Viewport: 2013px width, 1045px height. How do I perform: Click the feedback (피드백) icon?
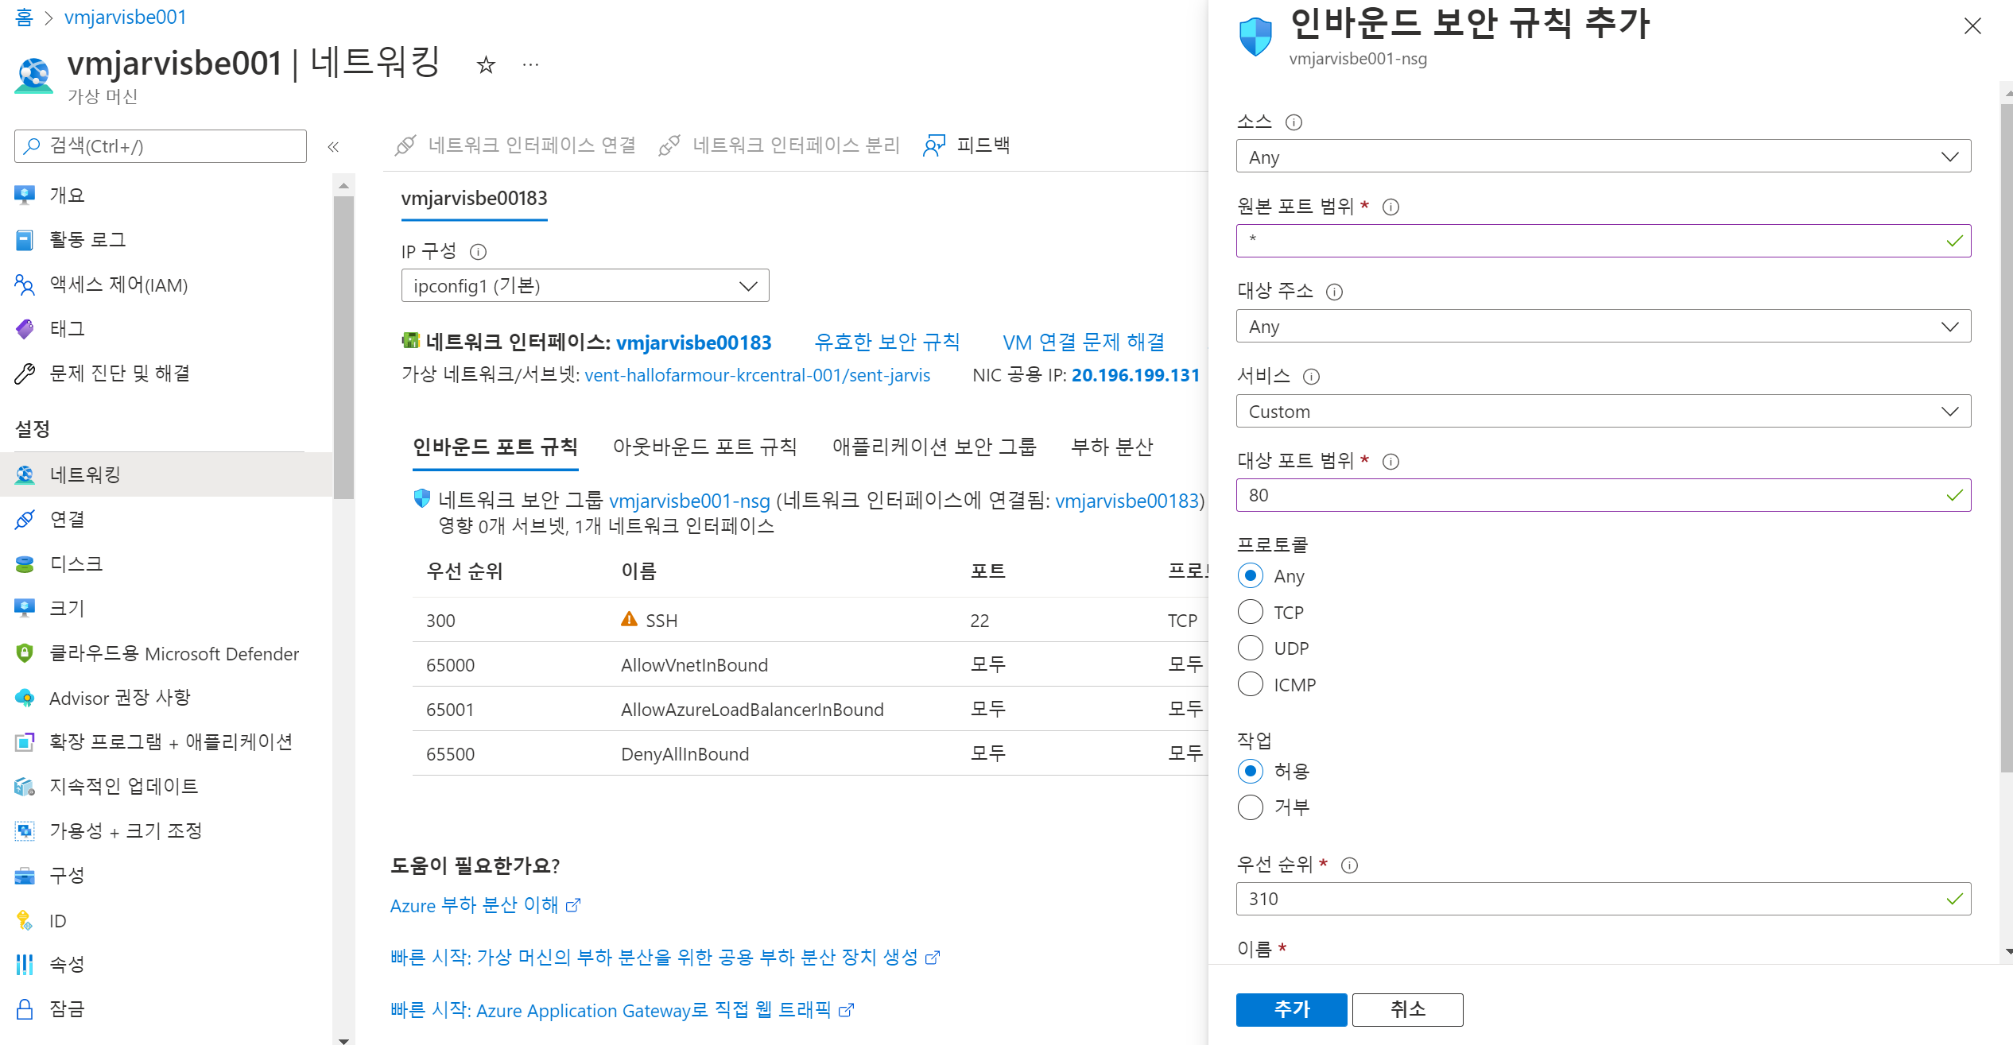pyautogui.click(x=934, y=145)
